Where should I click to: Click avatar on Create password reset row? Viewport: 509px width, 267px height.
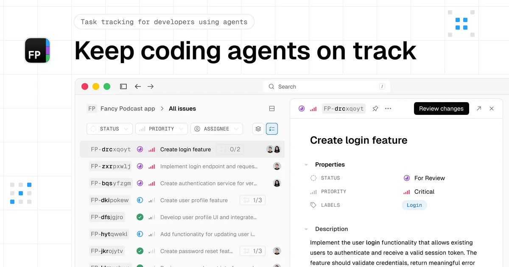[277, 251]
